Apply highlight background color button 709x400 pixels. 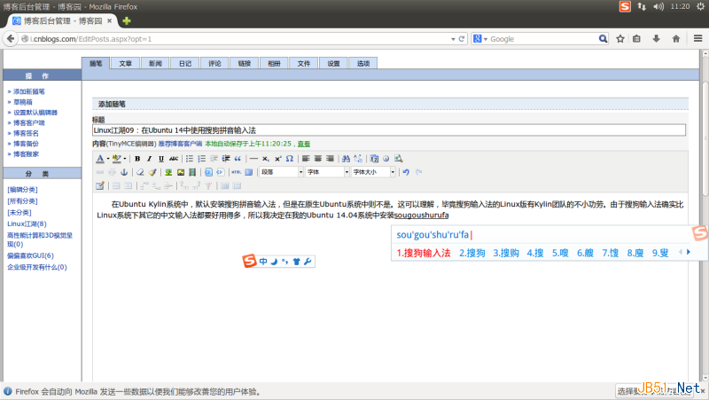117,159
